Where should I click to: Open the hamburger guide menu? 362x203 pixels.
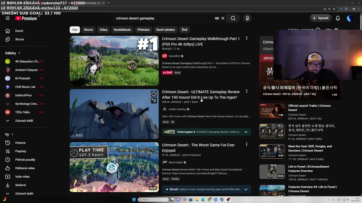8,18
